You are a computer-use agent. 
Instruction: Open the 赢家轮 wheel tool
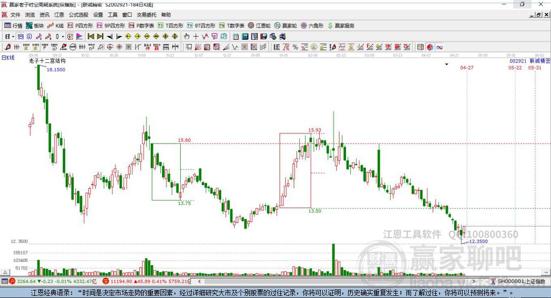(x=286, y=26)
